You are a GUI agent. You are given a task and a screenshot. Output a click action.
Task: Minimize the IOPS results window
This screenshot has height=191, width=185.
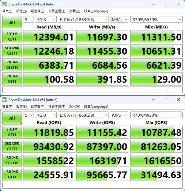click(153, 100)
